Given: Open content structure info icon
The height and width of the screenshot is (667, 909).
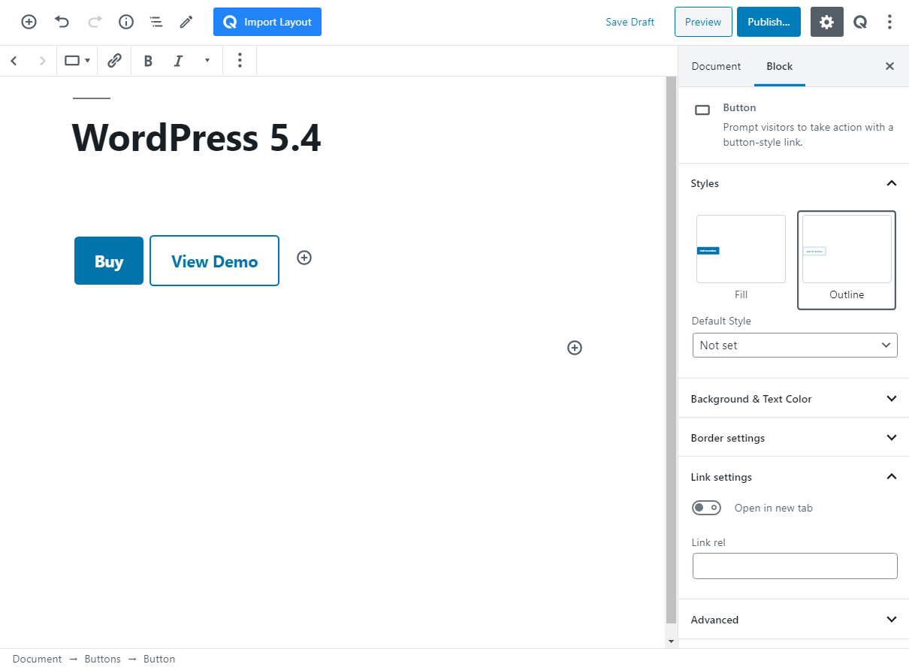Looking at the screenshot, I should tap(126, 22).
